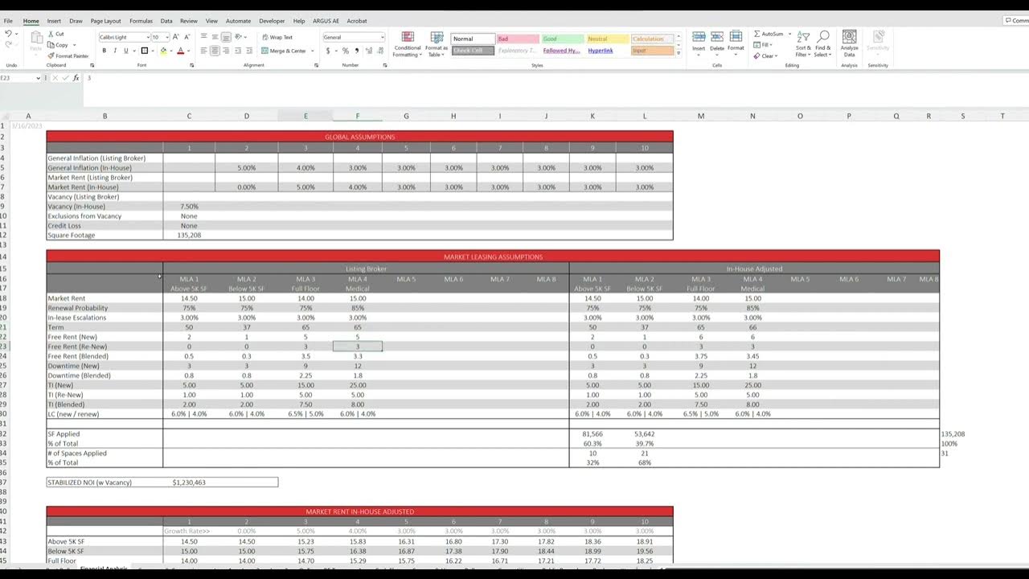Toggle Bold formatting
This screenshot has height=579, width=1029.
tap(104, 51)
